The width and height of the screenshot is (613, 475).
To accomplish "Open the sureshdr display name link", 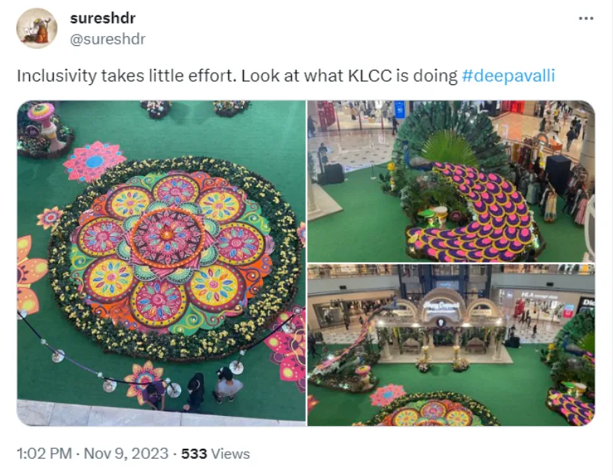I will [103, 18].
